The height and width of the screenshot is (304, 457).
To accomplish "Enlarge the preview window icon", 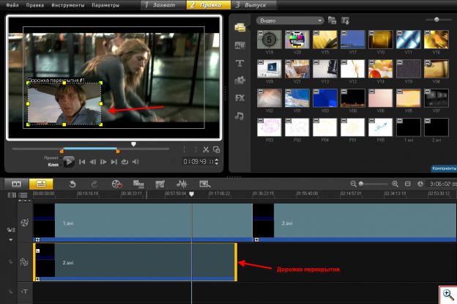I will pyautogui.click(x=217, y=149).
